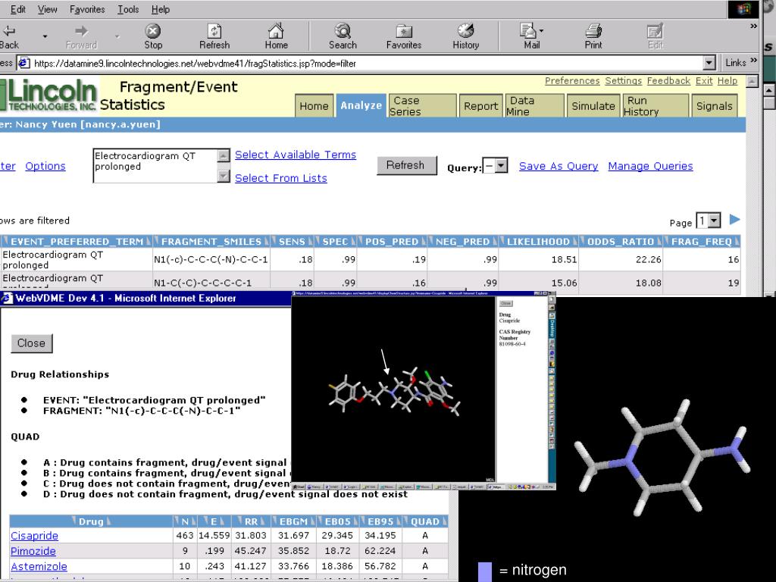Sort the EBGM column in popup
The image size is (776, 582).
pyautogui.click(x=294, y=521)
